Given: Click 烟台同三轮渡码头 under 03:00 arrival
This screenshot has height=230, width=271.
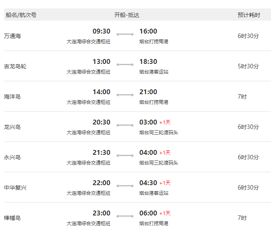Looking at the screenshot, I should coord(158,133).
